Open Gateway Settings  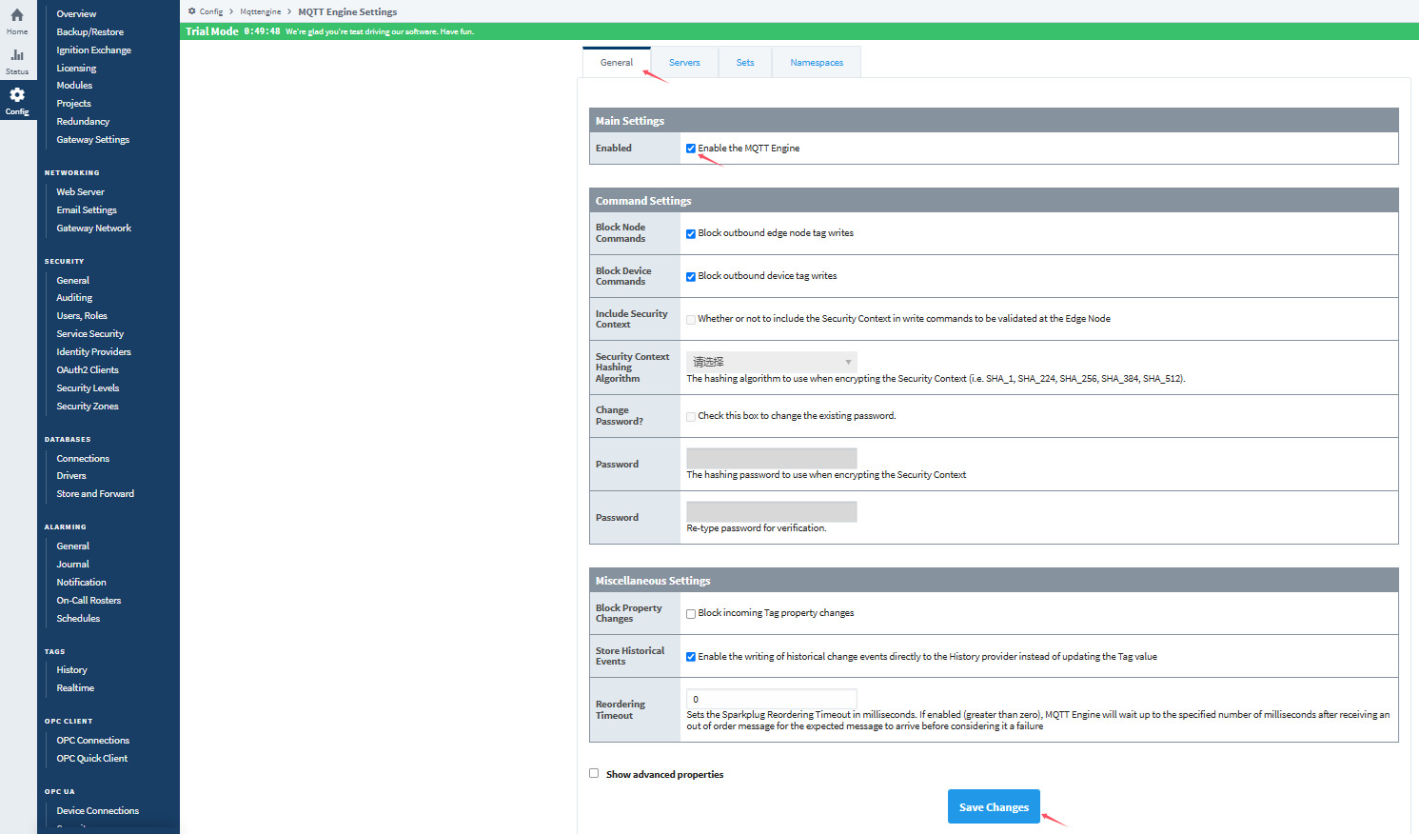tap(92, 140)
